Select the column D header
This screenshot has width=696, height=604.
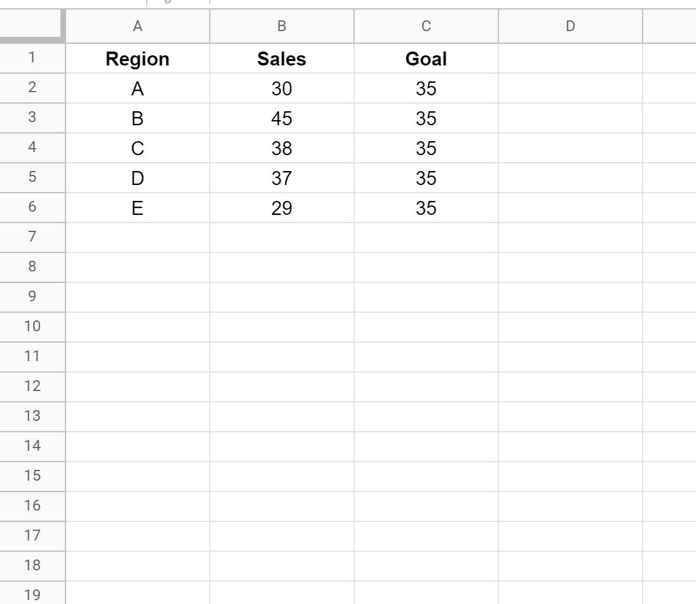570,26
